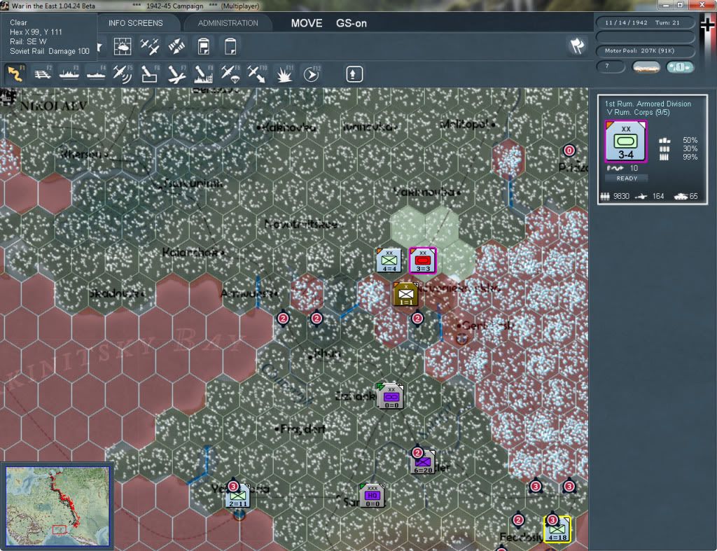Screen dimensions: 717x551
Task: Click the 9830 men count
Action: pos(621,196)
